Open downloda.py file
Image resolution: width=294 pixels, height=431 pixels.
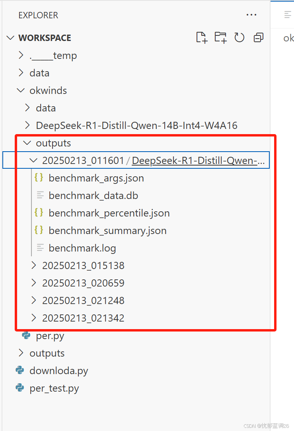tap(59, 371)
